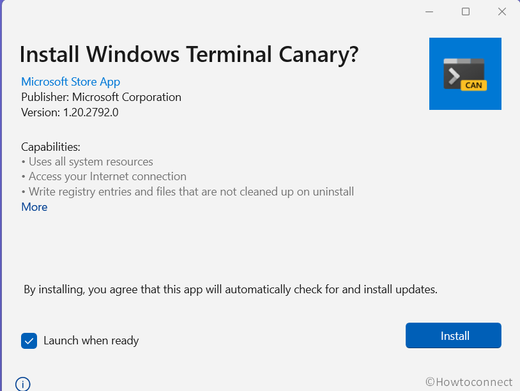Open the Microsoft Store App link

(70, 82)
